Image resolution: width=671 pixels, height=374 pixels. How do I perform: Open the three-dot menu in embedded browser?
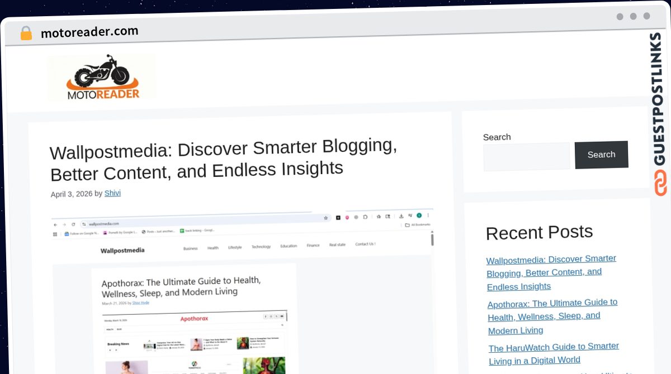(x=428, y=215)
